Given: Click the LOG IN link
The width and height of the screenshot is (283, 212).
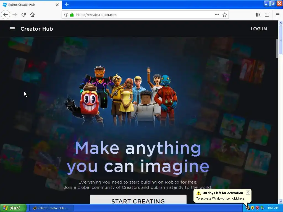Looking at the screenshot, I should coord(259,29).
